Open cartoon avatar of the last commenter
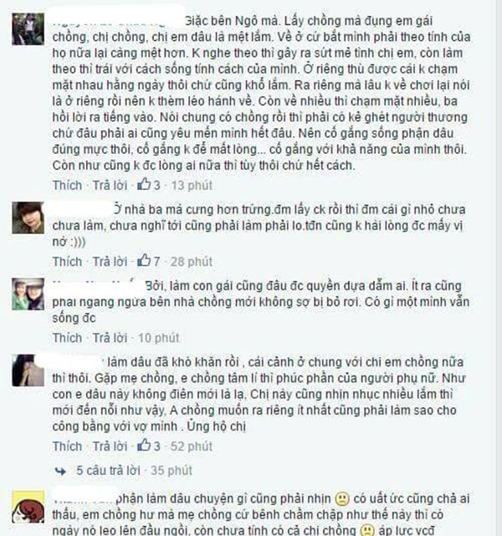 coord(28,507)
